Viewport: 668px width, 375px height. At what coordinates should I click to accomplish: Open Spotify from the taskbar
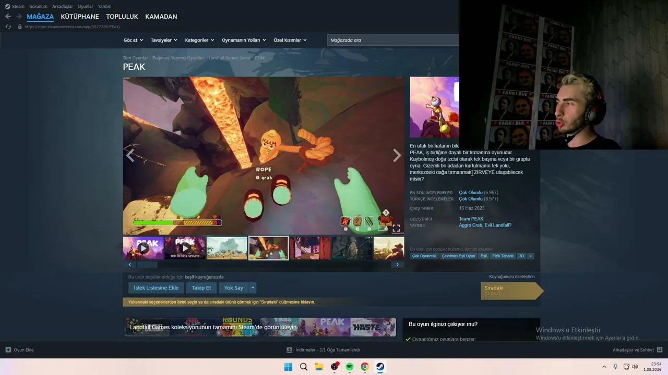click(350, 367)
